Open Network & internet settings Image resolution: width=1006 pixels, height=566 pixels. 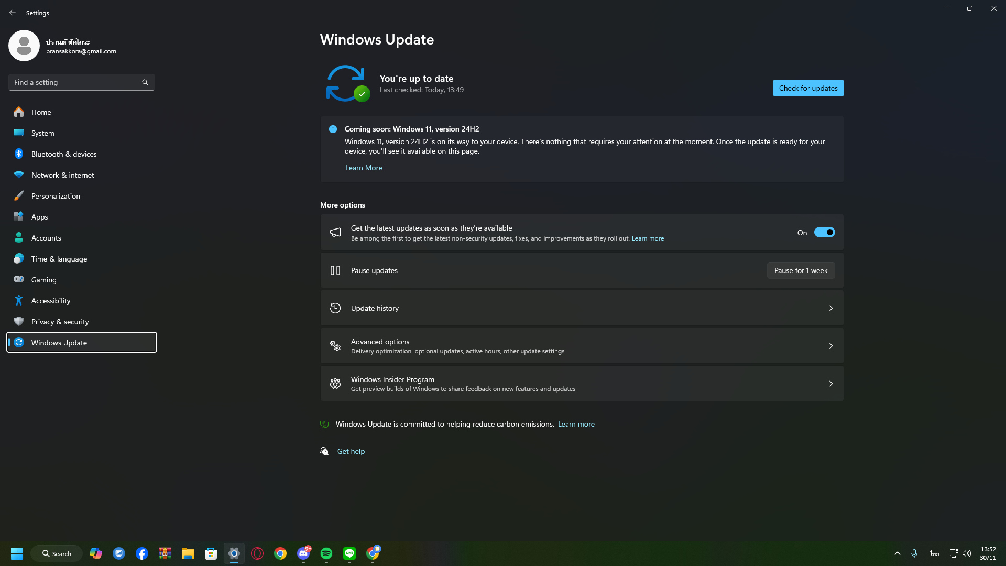pyautogui.click(x=82, y=175)
